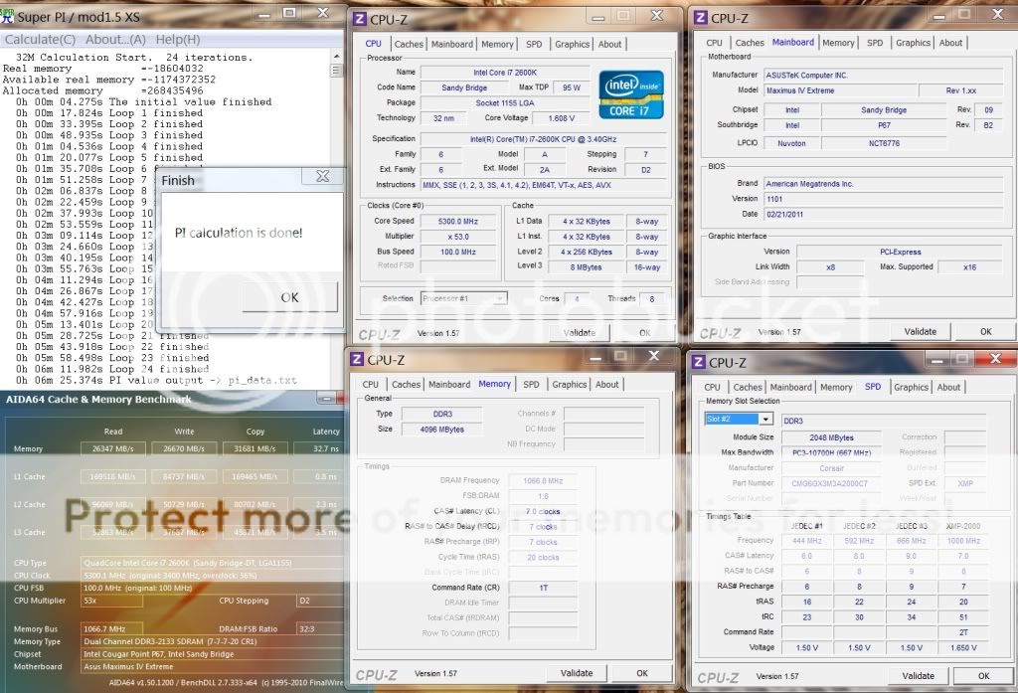
Task: Open Mainboard tab in CPU-Z Processor window
Action: (452, 44)
